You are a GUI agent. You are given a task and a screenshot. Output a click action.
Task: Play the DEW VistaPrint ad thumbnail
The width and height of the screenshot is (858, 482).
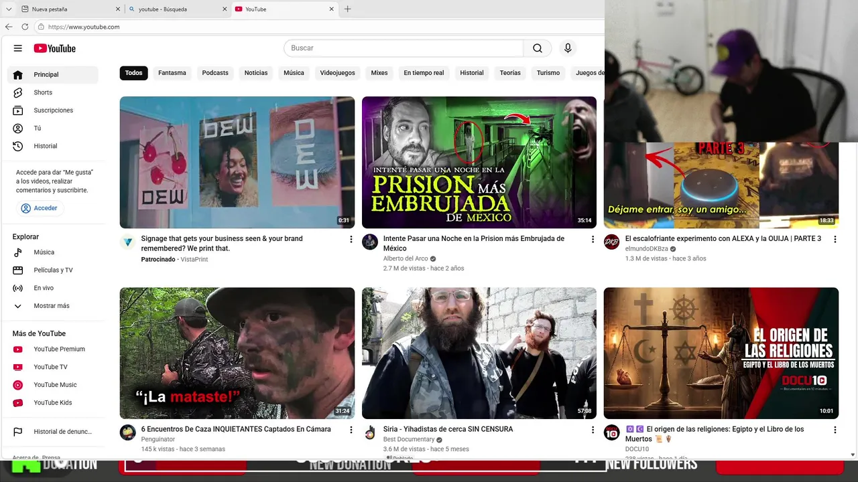tap(237, 163)
